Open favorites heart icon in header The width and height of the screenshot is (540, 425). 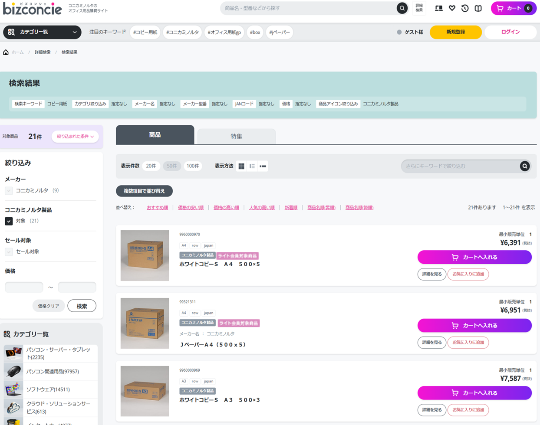(452, 8)
